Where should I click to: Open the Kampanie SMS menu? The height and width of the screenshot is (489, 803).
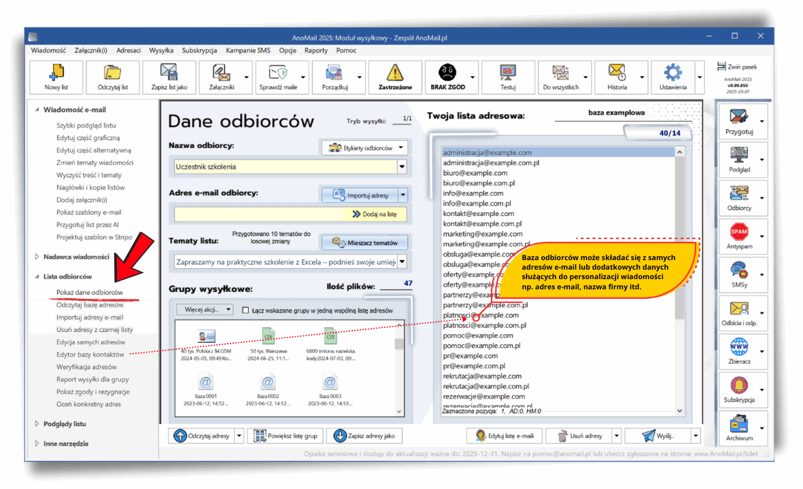(248, 50)
